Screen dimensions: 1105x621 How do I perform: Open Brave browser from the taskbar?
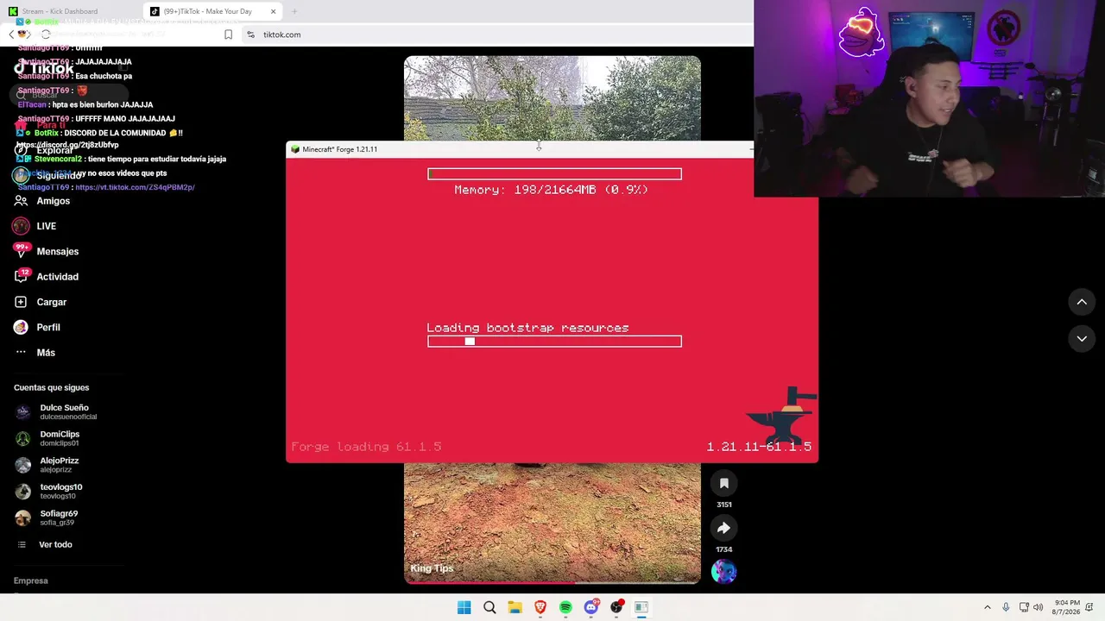(x=540, y=607)
